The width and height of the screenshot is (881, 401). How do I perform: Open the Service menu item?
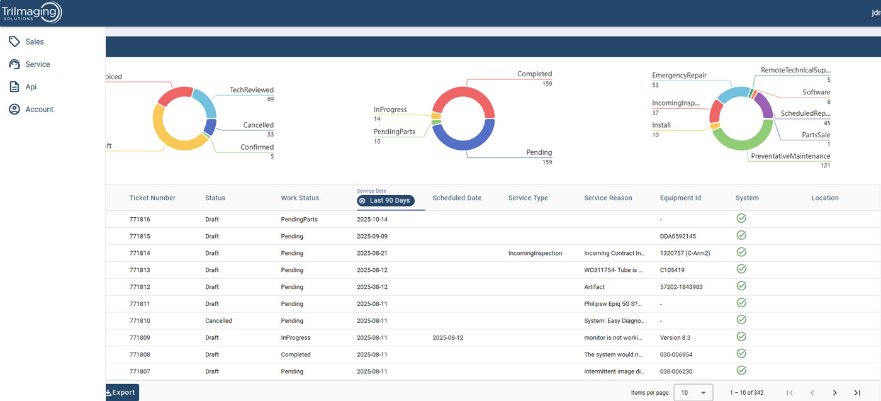[38, 64]
